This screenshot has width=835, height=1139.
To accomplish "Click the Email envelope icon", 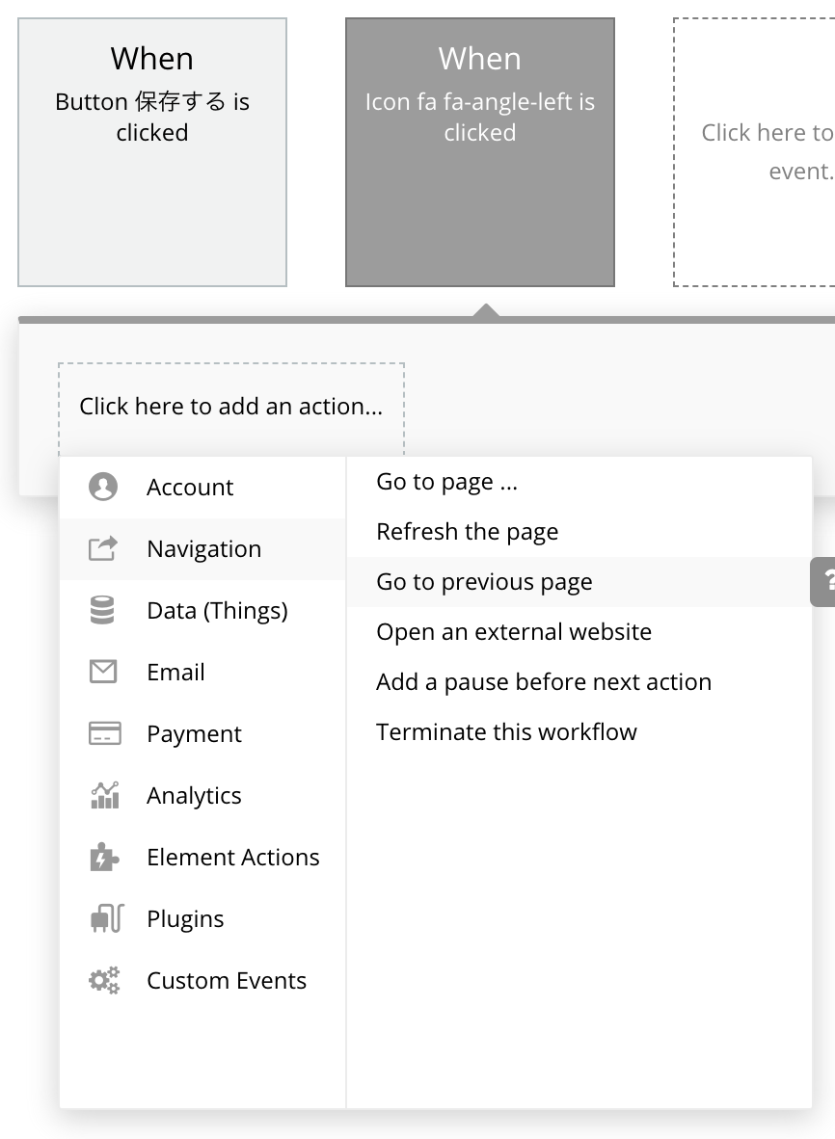I will (x=103, y=672).
